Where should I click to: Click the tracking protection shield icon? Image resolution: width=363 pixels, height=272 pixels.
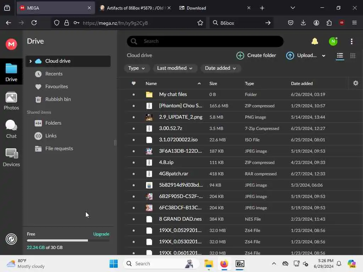click(57, 23)
